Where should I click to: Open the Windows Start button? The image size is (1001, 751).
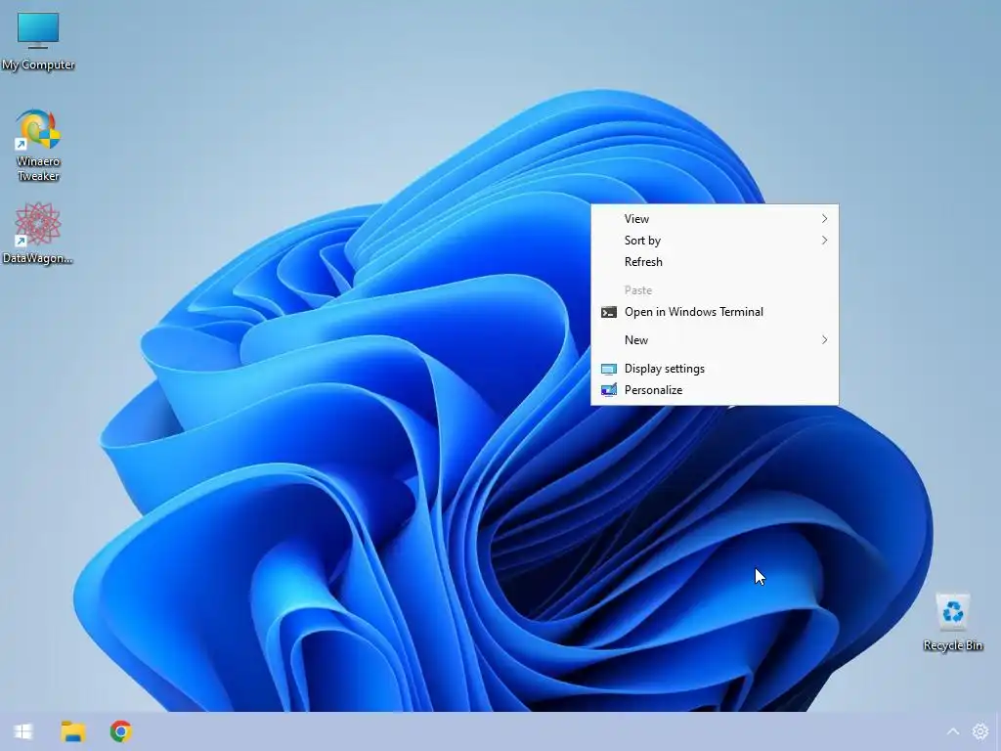(23, 731)
